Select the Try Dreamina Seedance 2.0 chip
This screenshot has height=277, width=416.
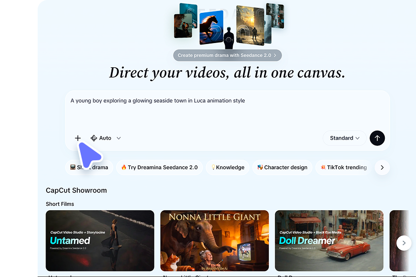(159, 167)
